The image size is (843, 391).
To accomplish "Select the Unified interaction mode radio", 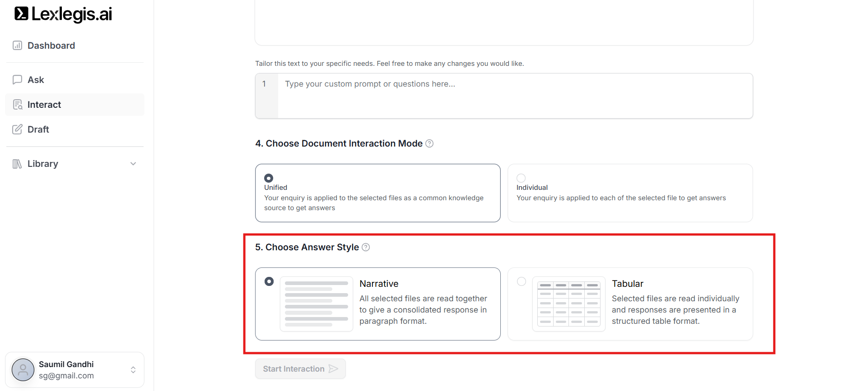I will pyautogui.click(x=269, y=178).
